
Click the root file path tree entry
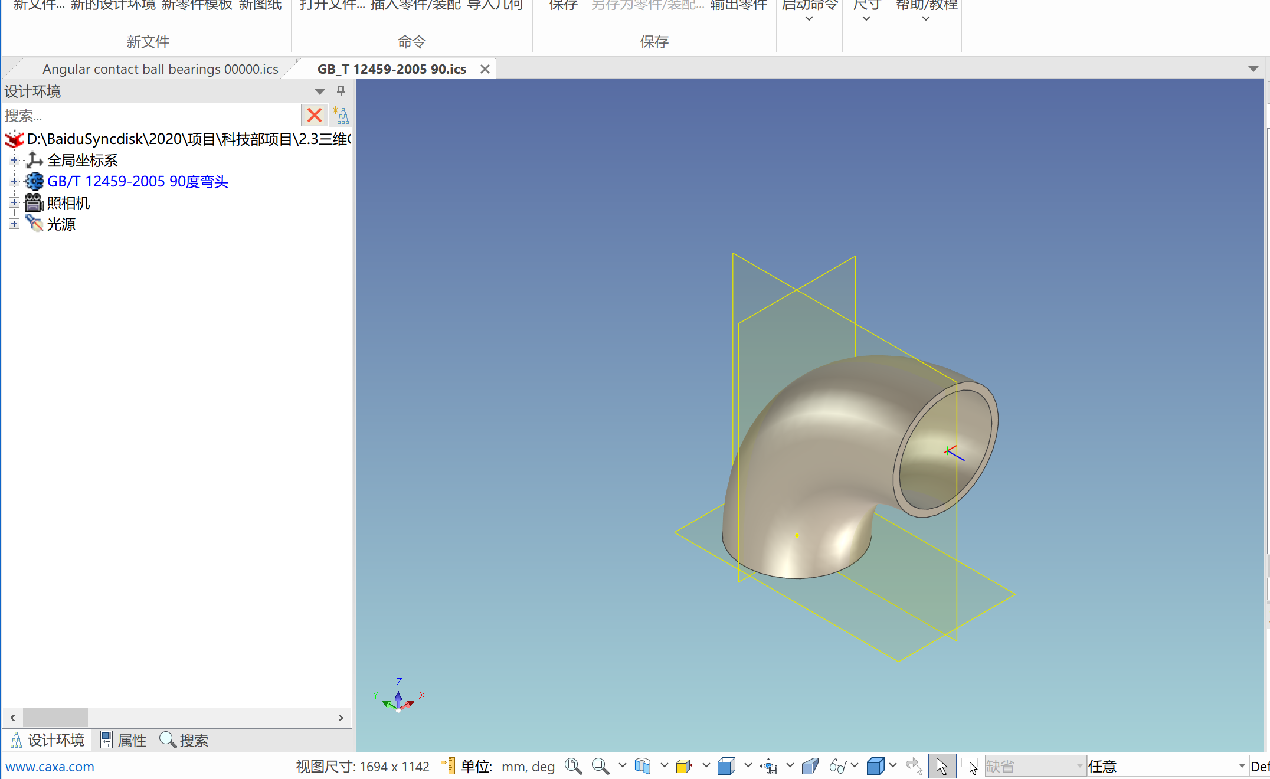[189, 139]
